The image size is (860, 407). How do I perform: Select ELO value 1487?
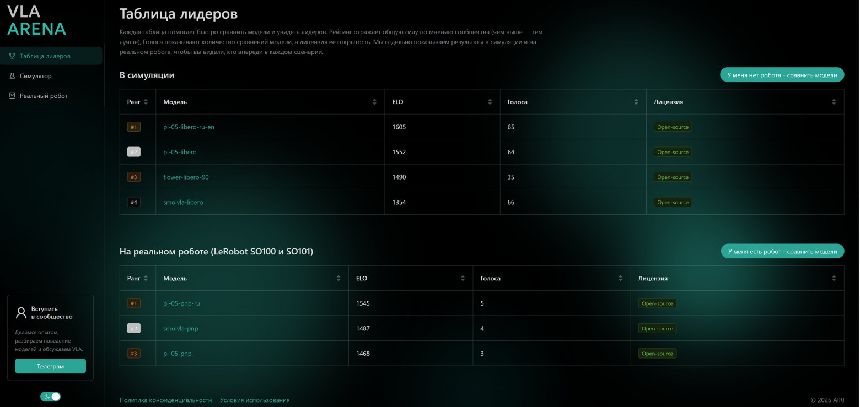coord(363,329)
